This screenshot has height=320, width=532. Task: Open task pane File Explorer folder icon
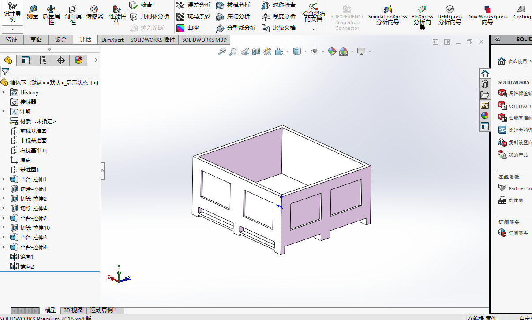[485, 95]
